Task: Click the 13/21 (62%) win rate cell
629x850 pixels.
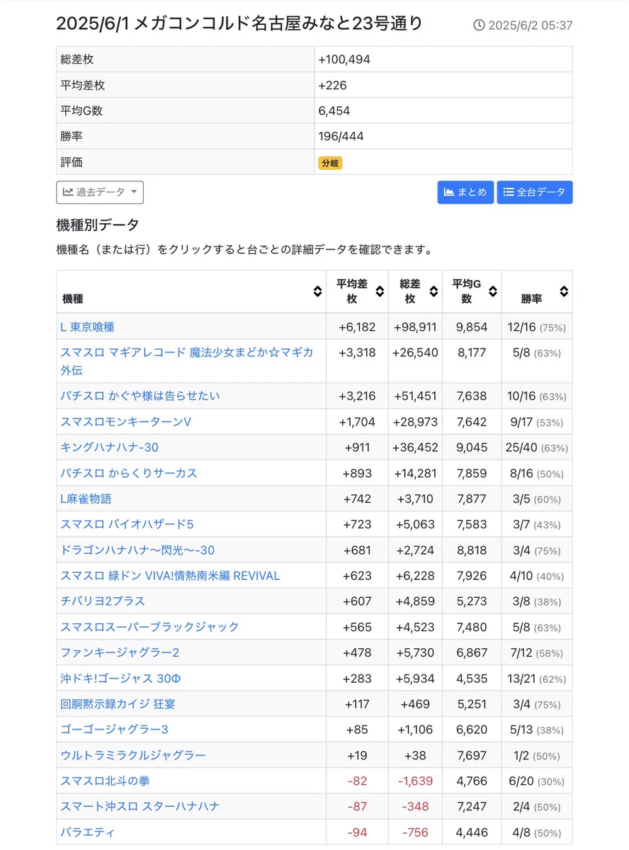Action: (537, 679)
